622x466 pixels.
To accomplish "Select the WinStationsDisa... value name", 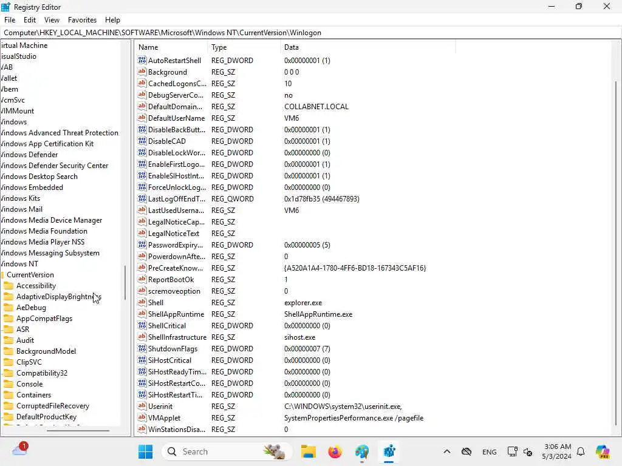I will (x=177, y=430).
